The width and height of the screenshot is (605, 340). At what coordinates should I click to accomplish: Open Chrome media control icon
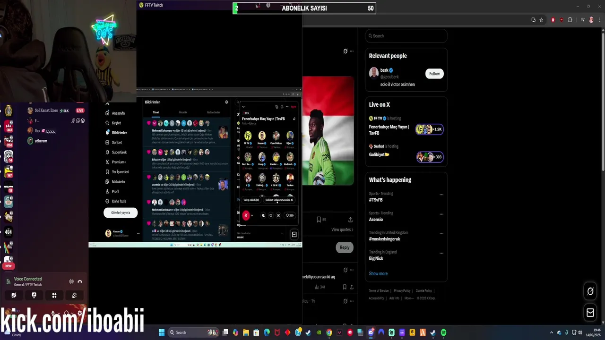tap(583, 20)
